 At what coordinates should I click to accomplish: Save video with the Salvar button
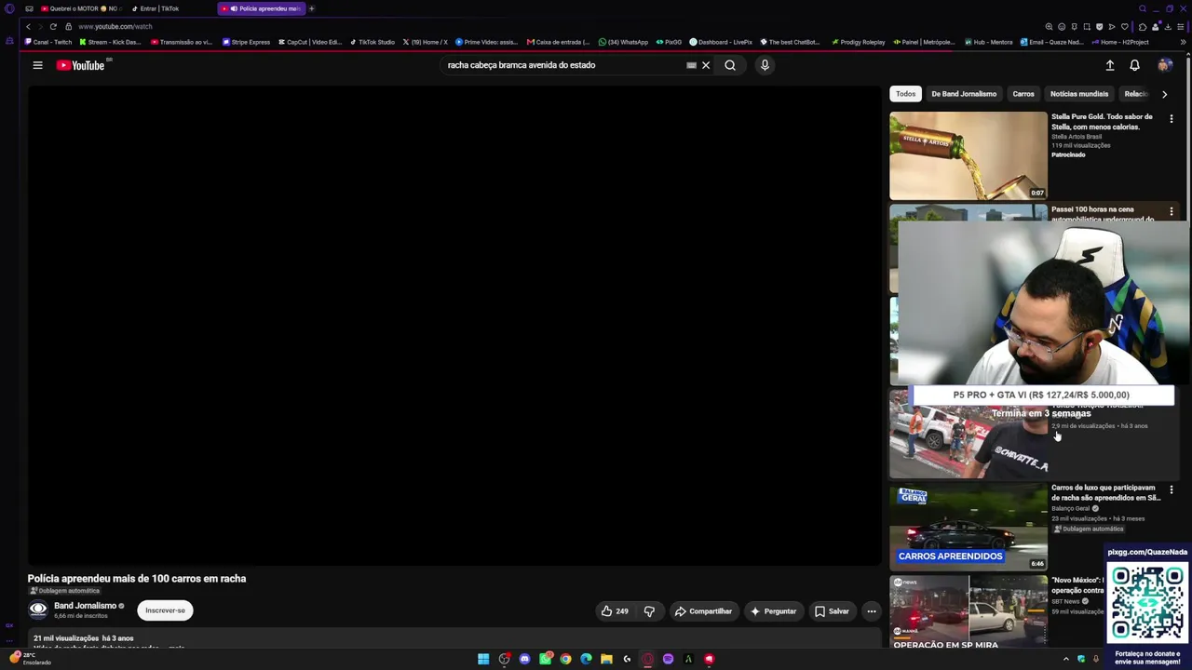coord(832,611)
